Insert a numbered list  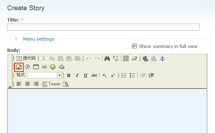tap(124, 75)
